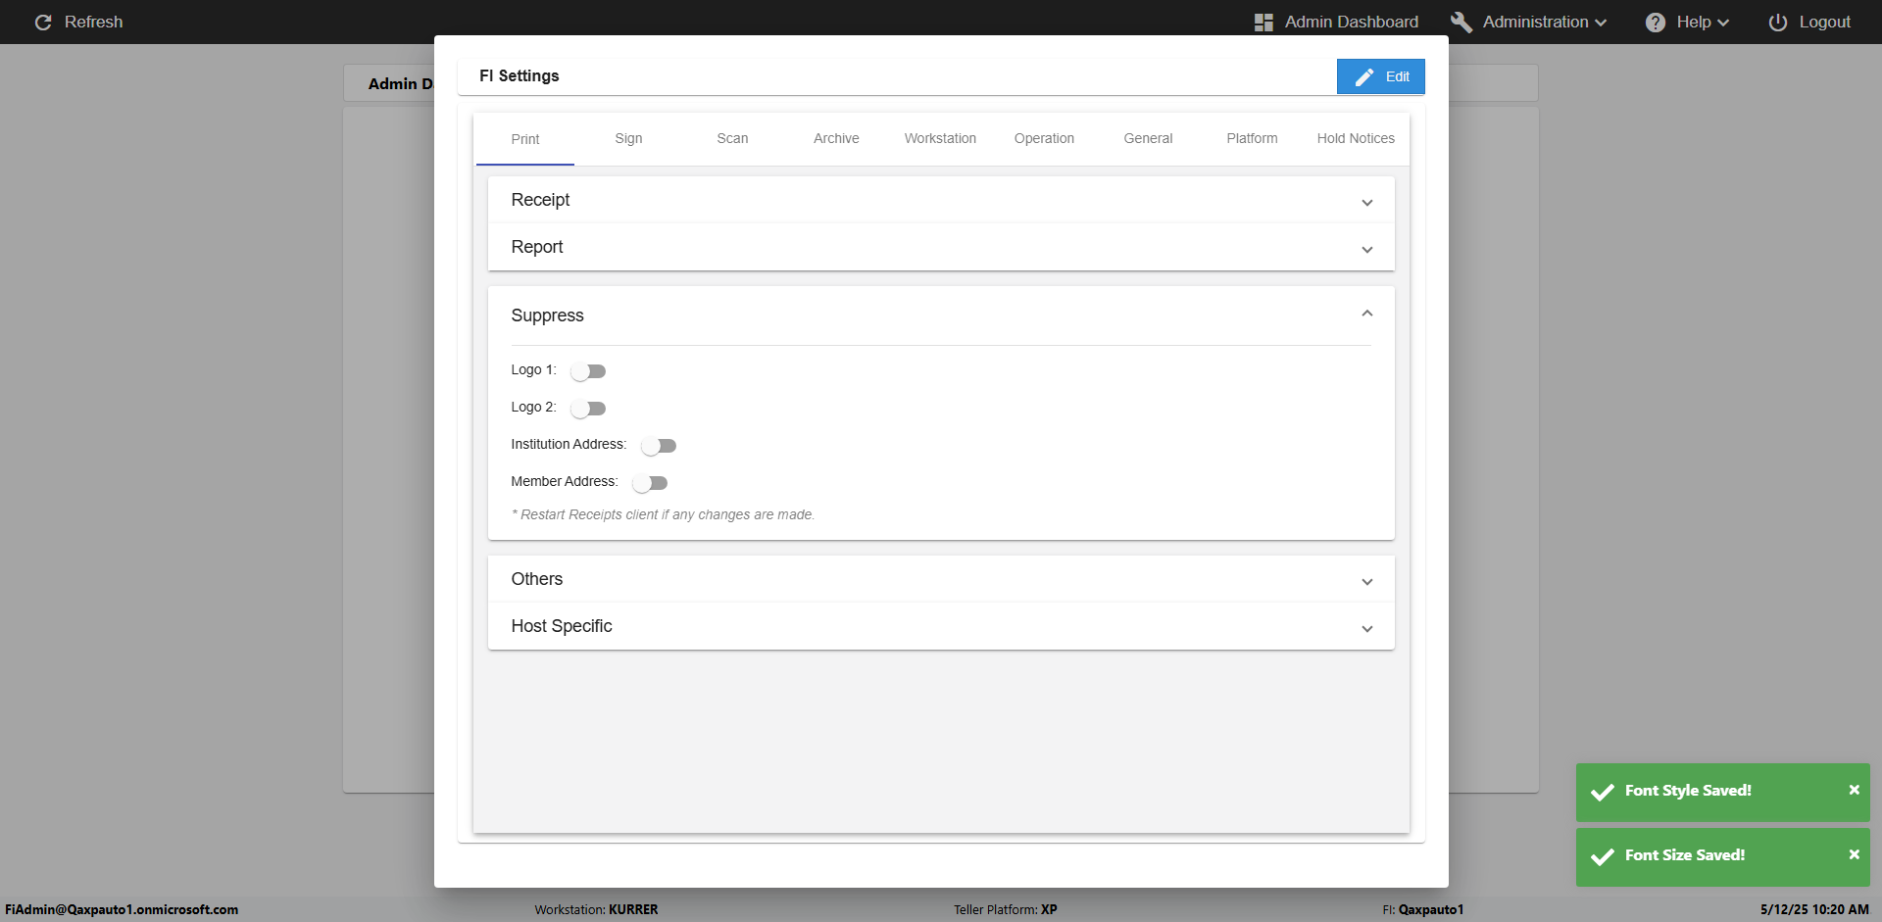Click the Admin Dashboard grid icon
The height and width of the screenshot is (922, 1882).
(x=1263, y=23)
